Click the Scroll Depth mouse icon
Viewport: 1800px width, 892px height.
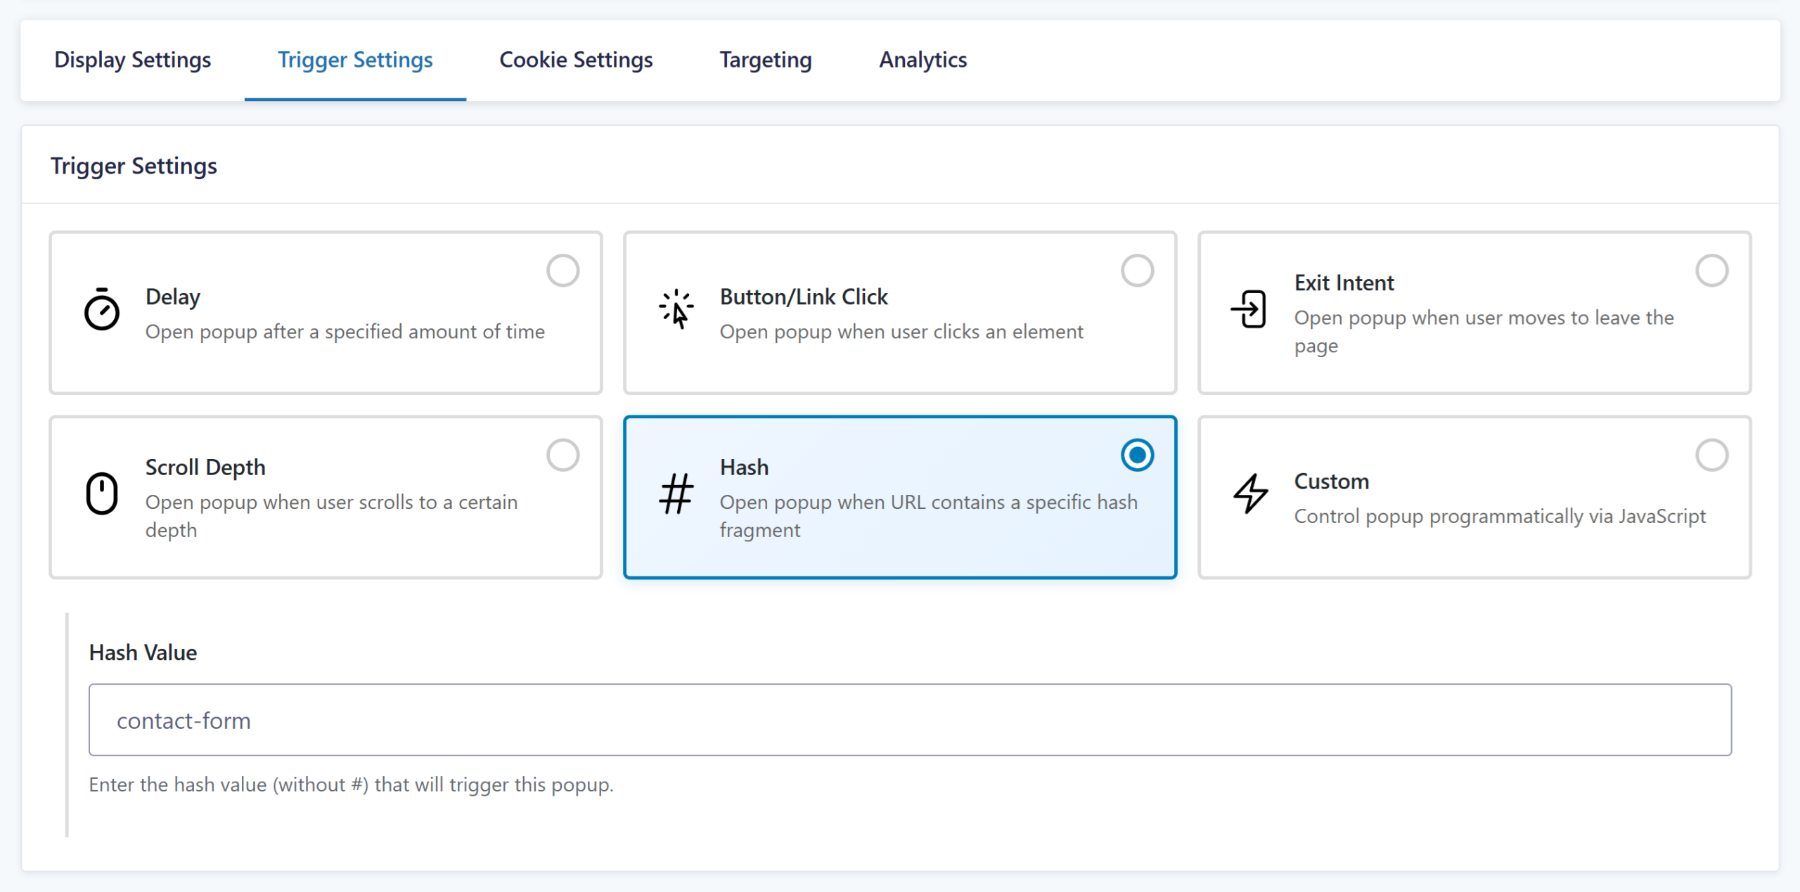click(102, 493)
